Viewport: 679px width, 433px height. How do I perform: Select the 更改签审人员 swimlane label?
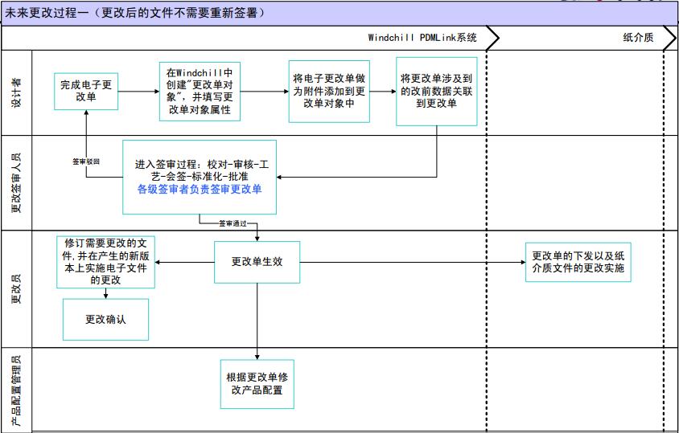pos(16,182)
